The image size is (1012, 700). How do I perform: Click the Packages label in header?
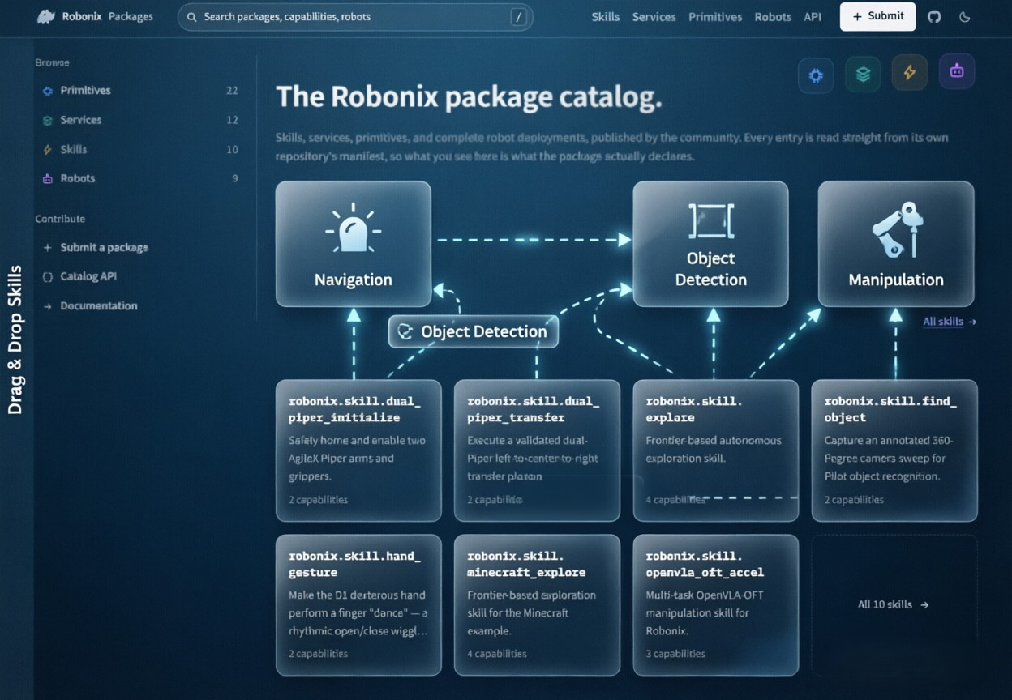(x=131, y=16)
